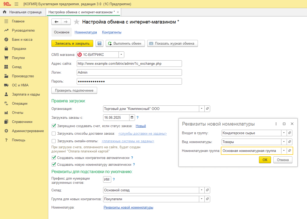Click the home icon on Начальная страница tab
307x219 pixels.
tap(5, 12)
